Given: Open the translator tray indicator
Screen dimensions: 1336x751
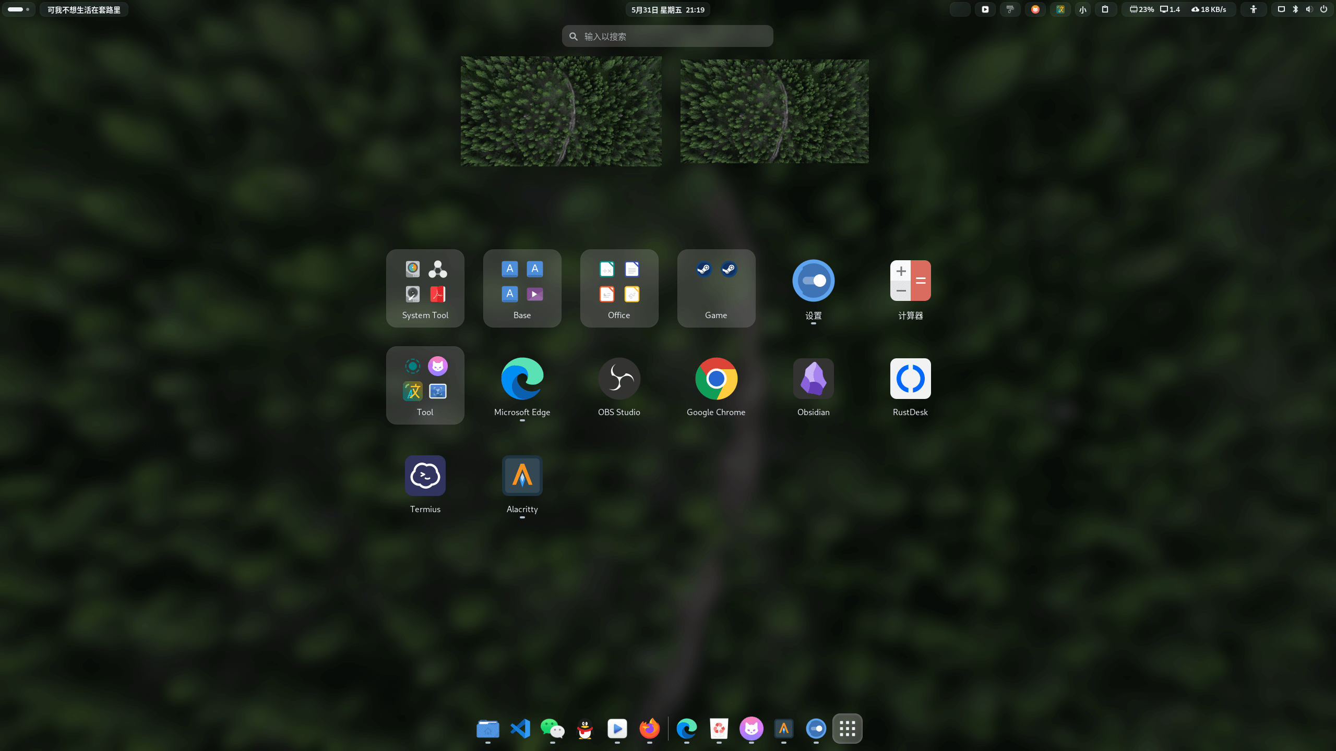Looking at the screenshot, I should [1060, 9].
